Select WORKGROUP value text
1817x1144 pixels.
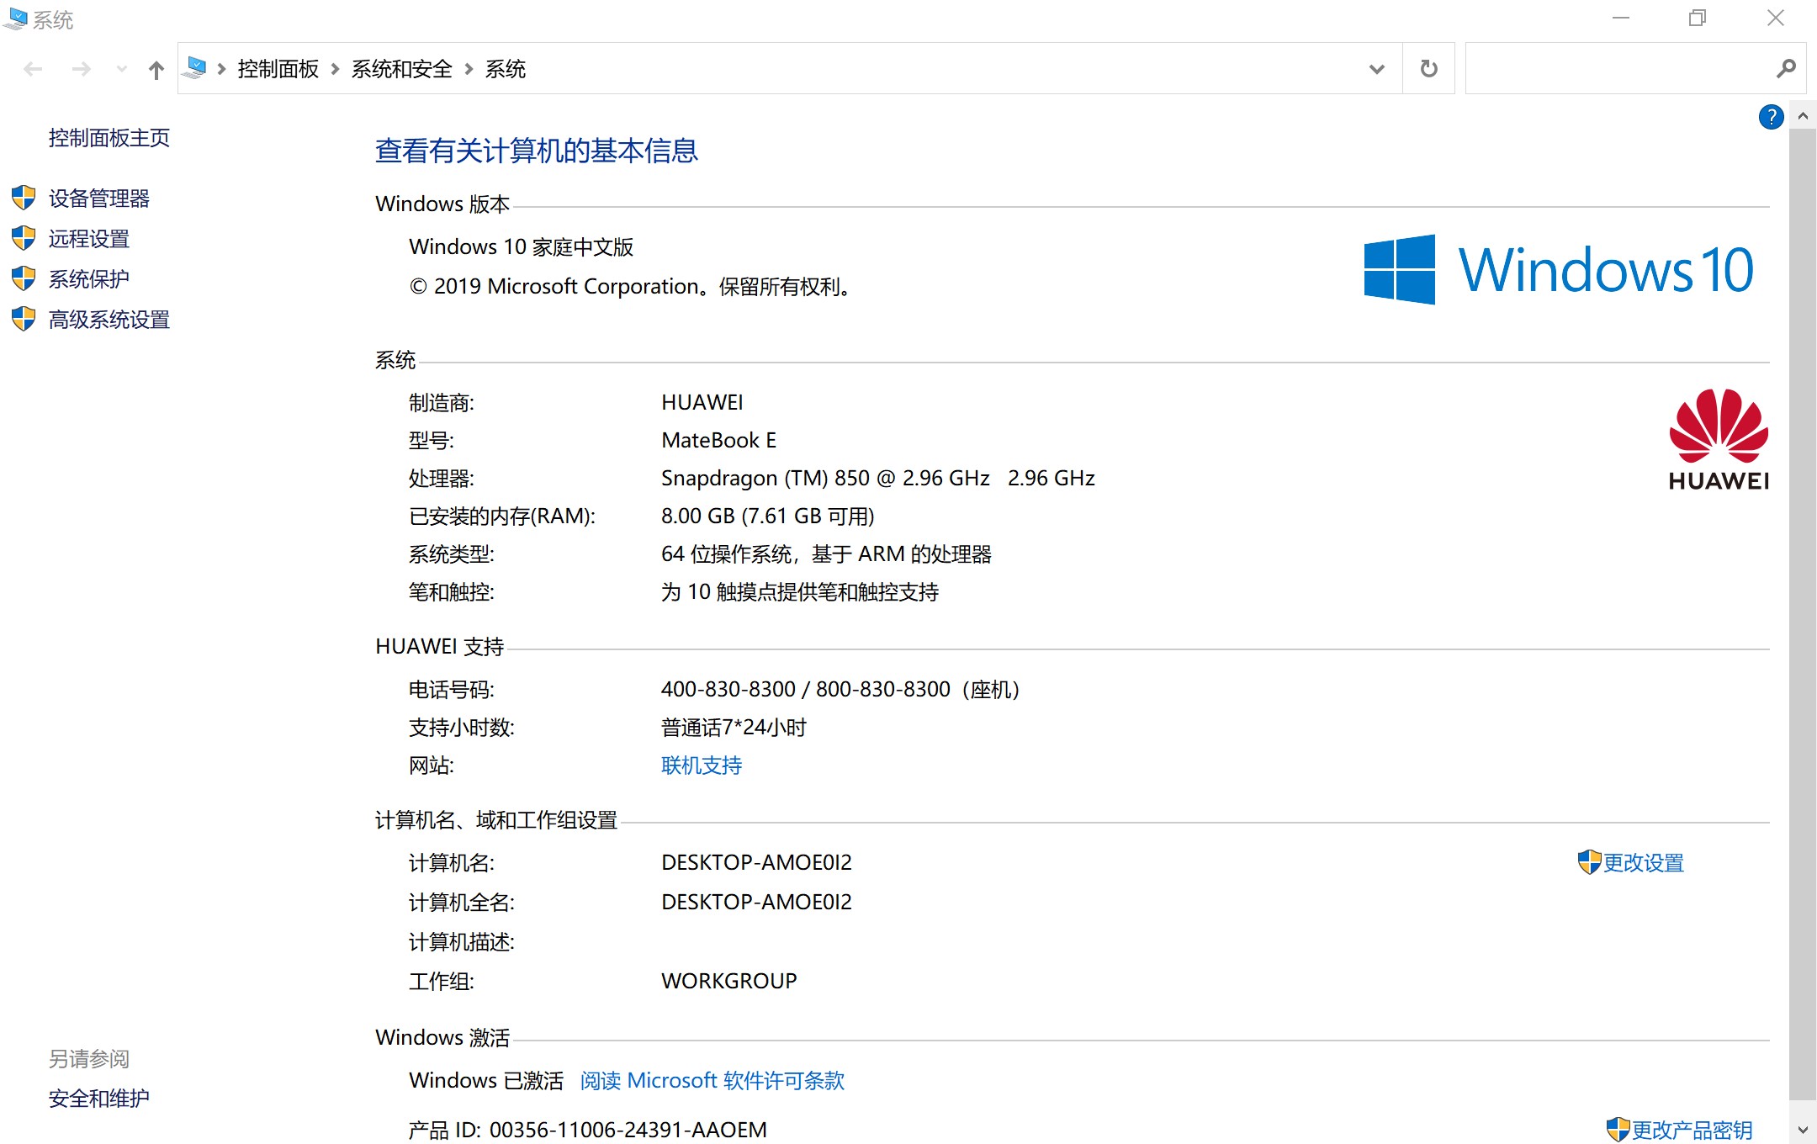tap(729, 982)
